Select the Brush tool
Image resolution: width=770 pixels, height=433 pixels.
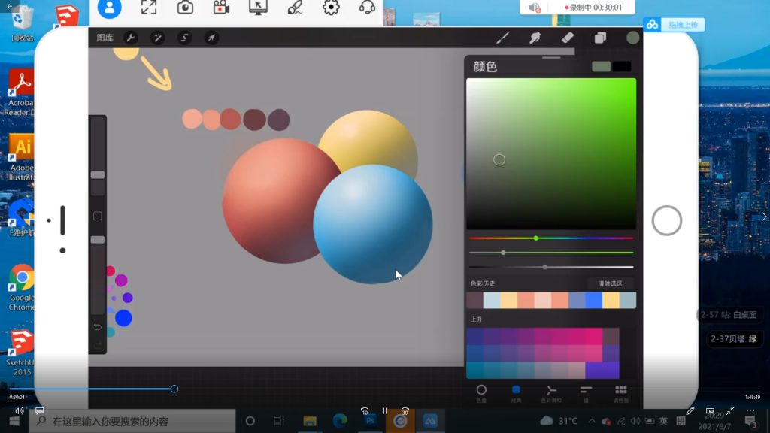point(503,38)
